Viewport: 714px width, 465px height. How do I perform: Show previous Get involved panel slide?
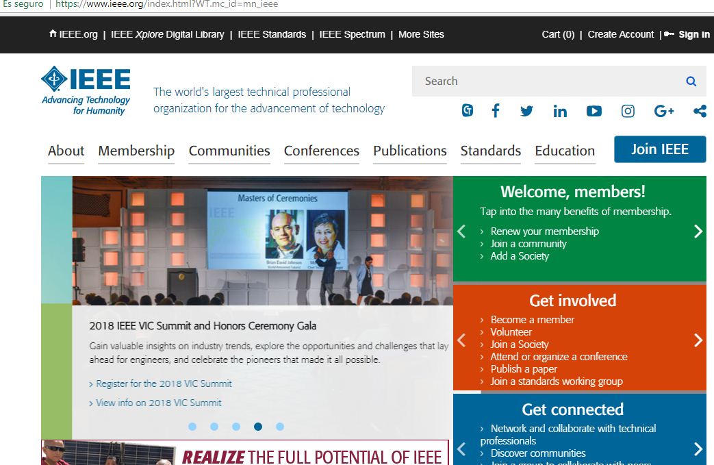click(x=461, y=340)
